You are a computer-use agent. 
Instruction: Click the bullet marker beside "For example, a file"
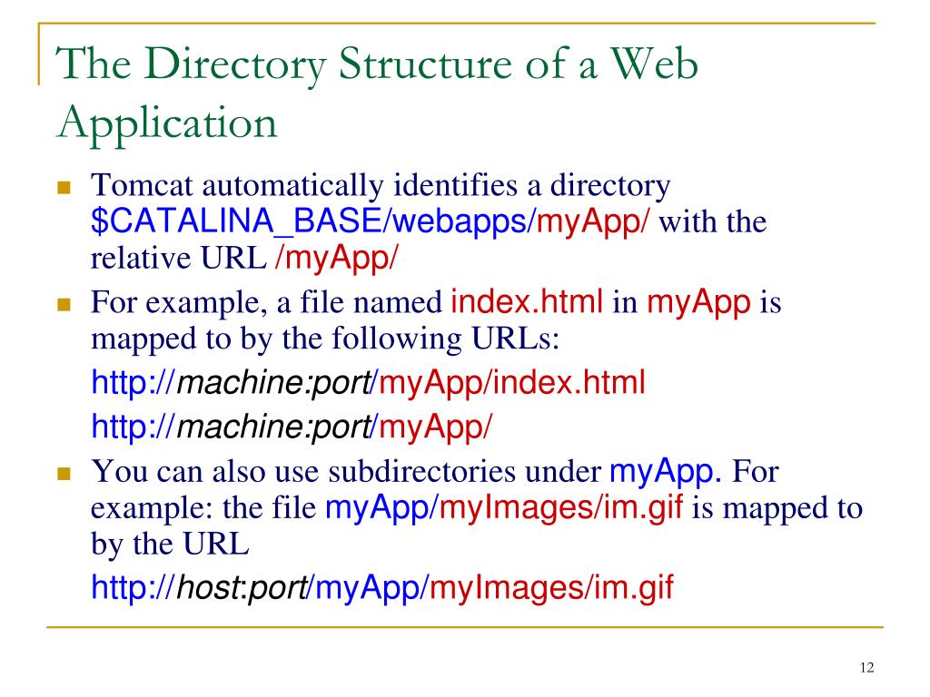pos(64,305)
